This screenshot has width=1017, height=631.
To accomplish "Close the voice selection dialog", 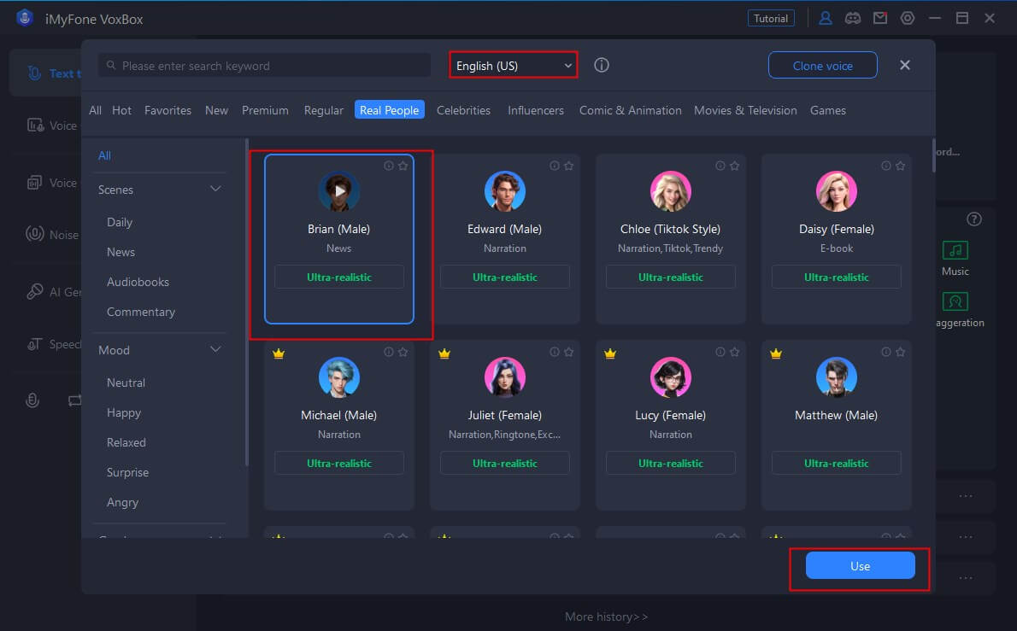I will 905,65.
